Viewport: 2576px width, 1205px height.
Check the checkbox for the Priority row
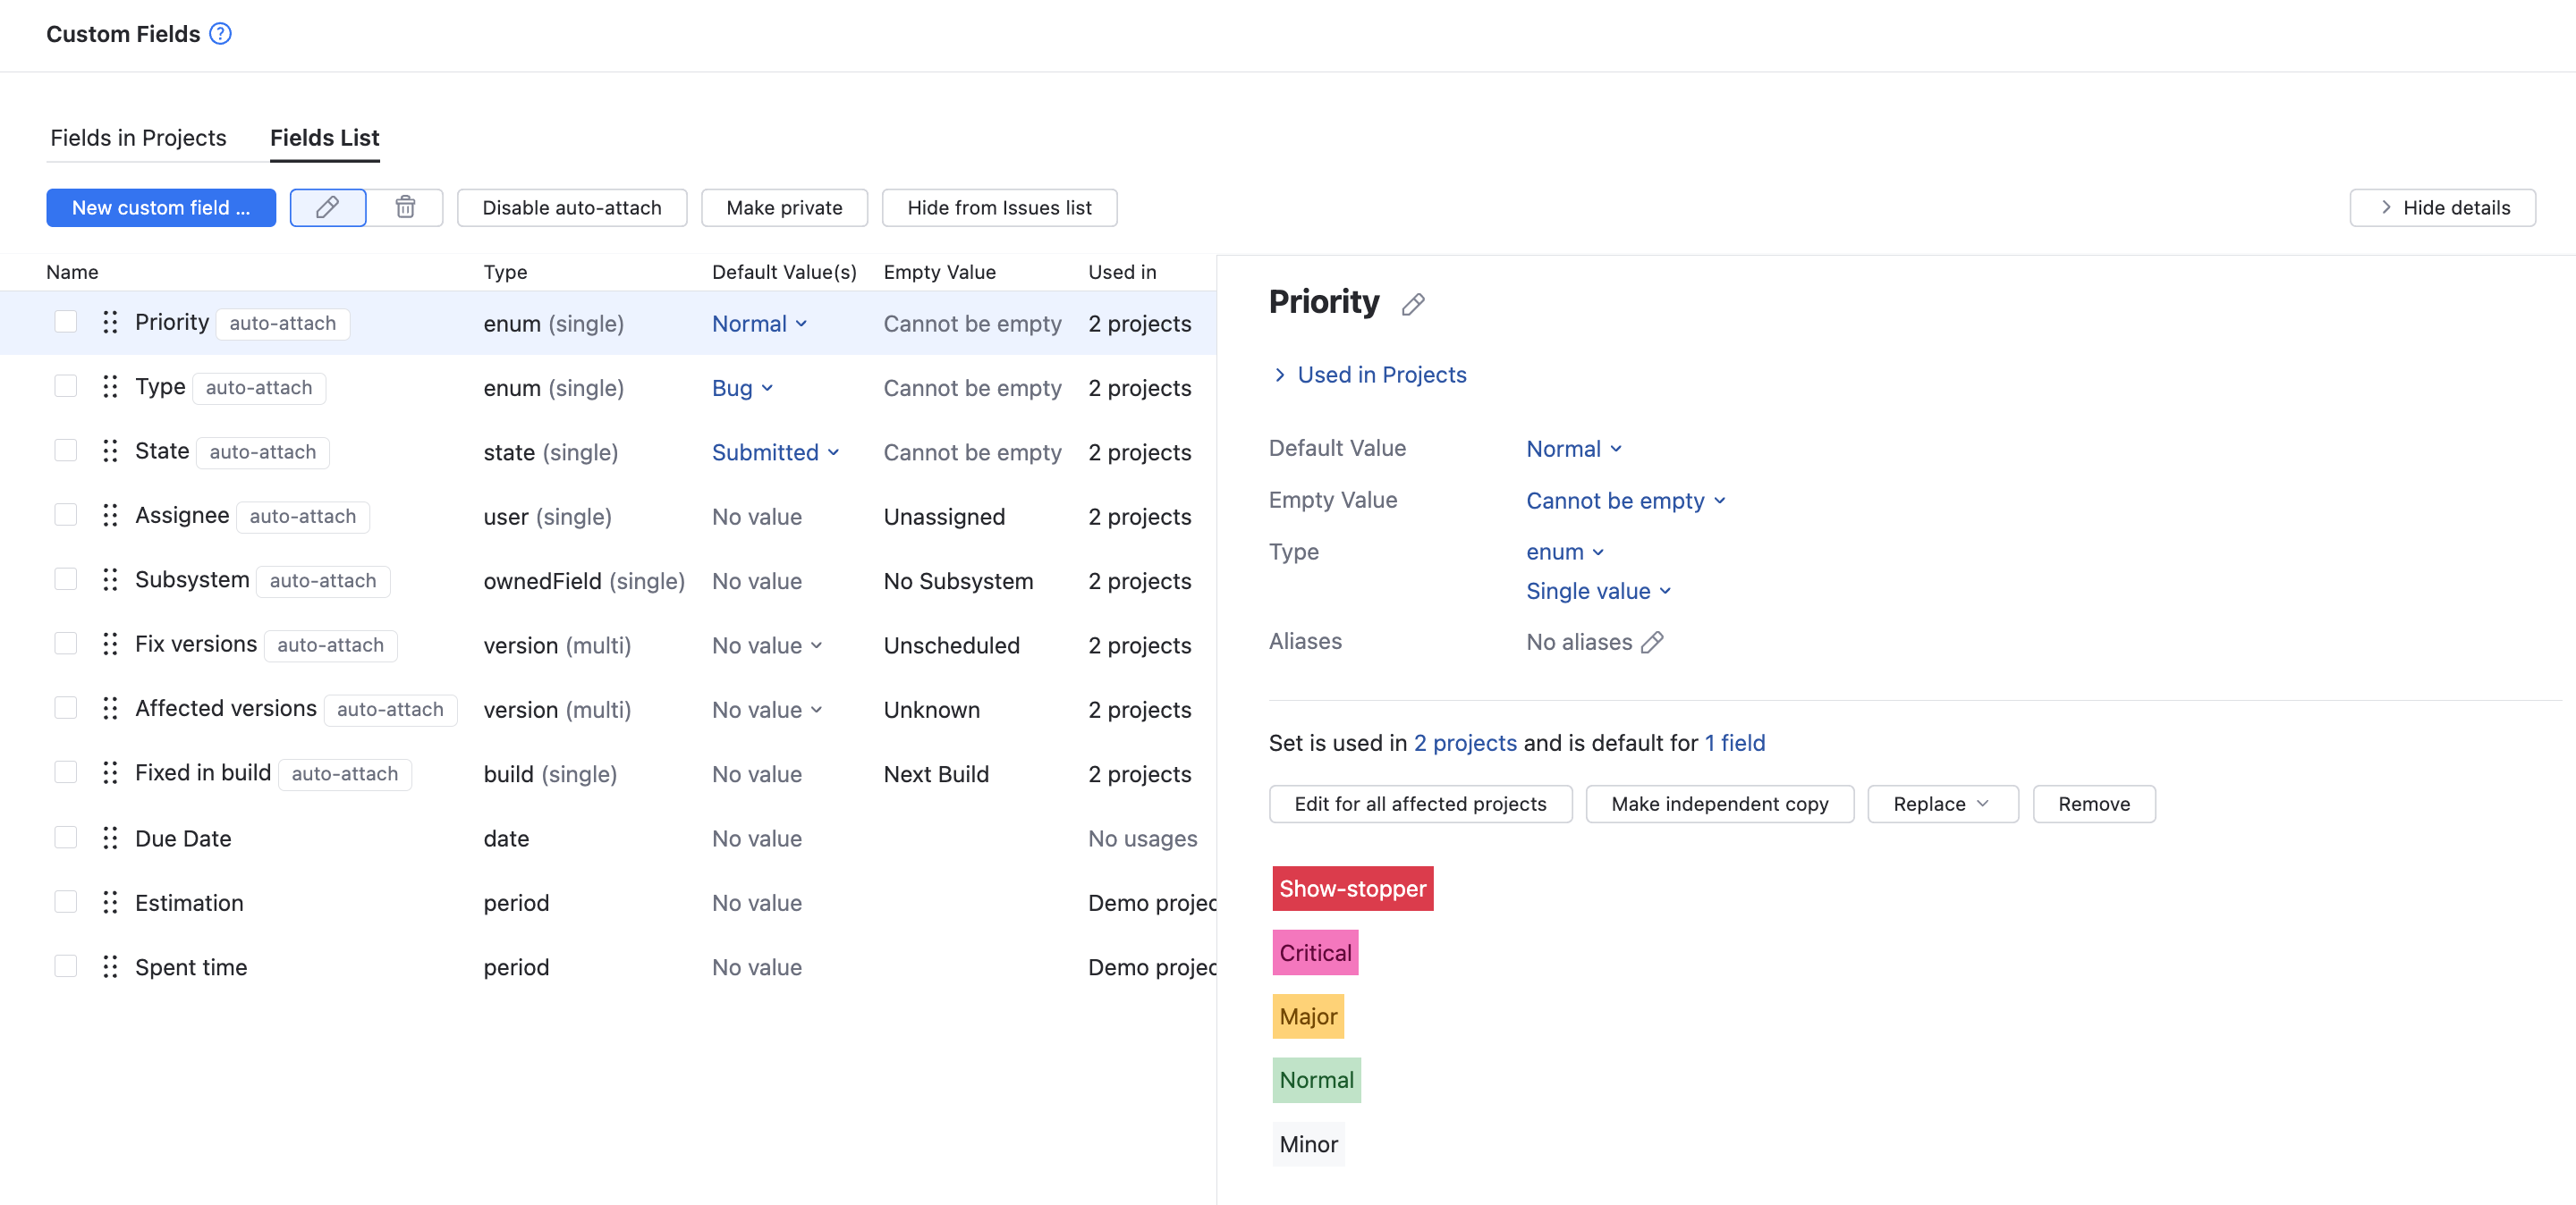pyautogui.click(x=65, y=322)
